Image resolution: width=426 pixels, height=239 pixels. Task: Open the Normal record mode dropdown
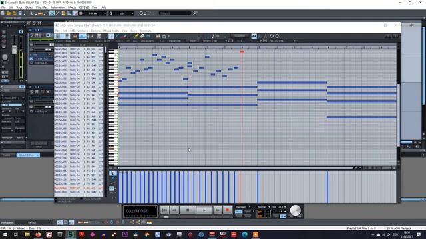(264, 207)
